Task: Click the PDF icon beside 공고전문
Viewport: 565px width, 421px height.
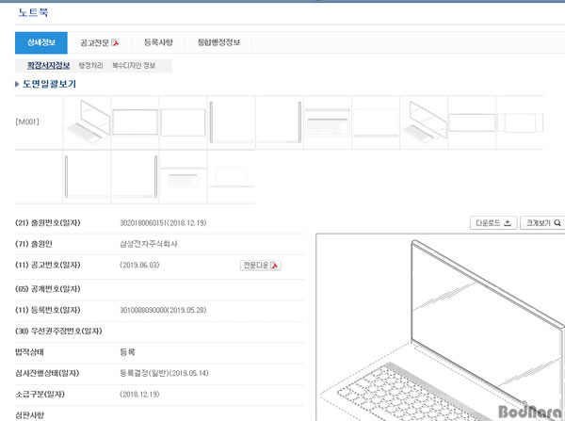Action: 115,42
